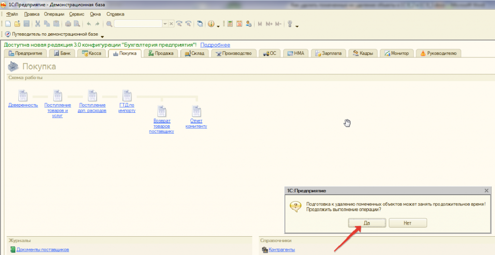Click the Print icon in toolbar

[68, 24]
